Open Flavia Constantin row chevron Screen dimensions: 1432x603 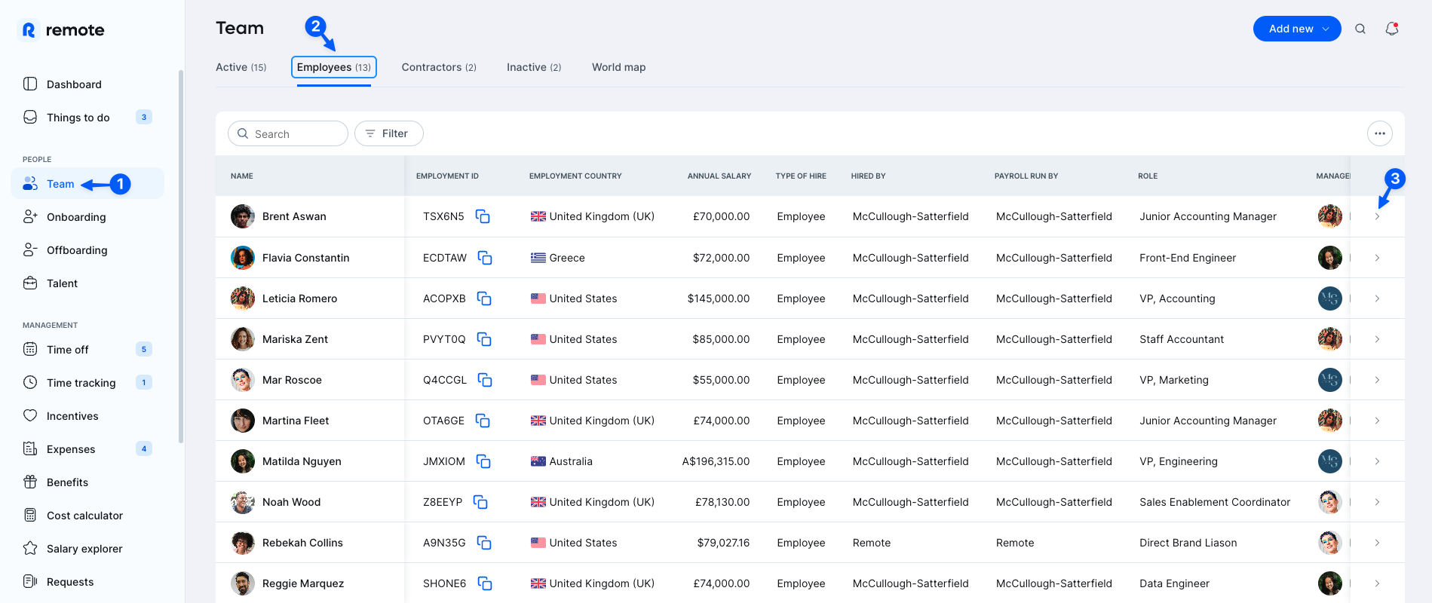pos(1377,258)
